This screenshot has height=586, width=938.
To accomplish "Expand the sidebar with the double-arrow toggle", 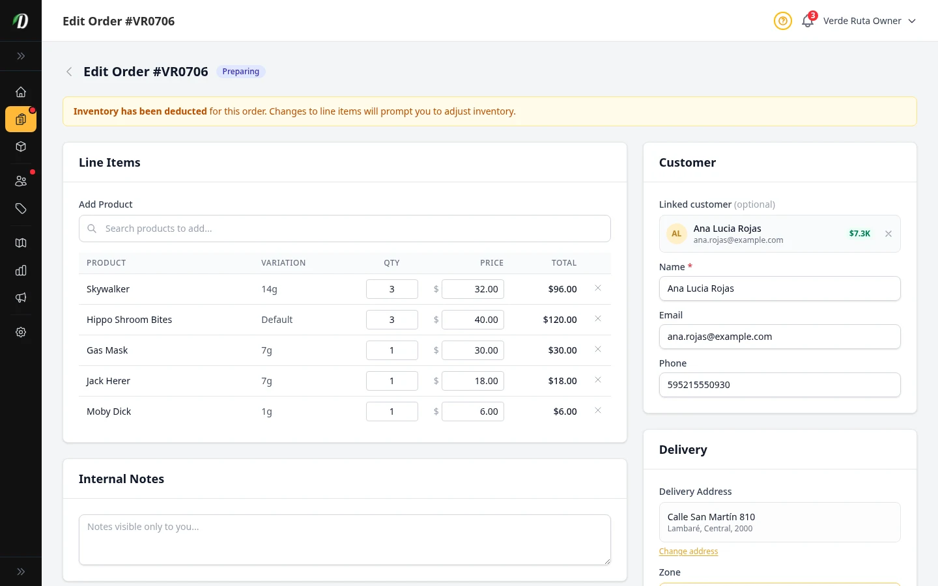I will coord(21,56).
